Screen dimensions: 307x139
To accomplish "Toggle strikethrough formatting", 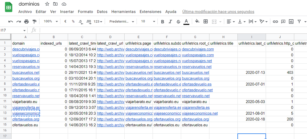I will pos(178,22).
